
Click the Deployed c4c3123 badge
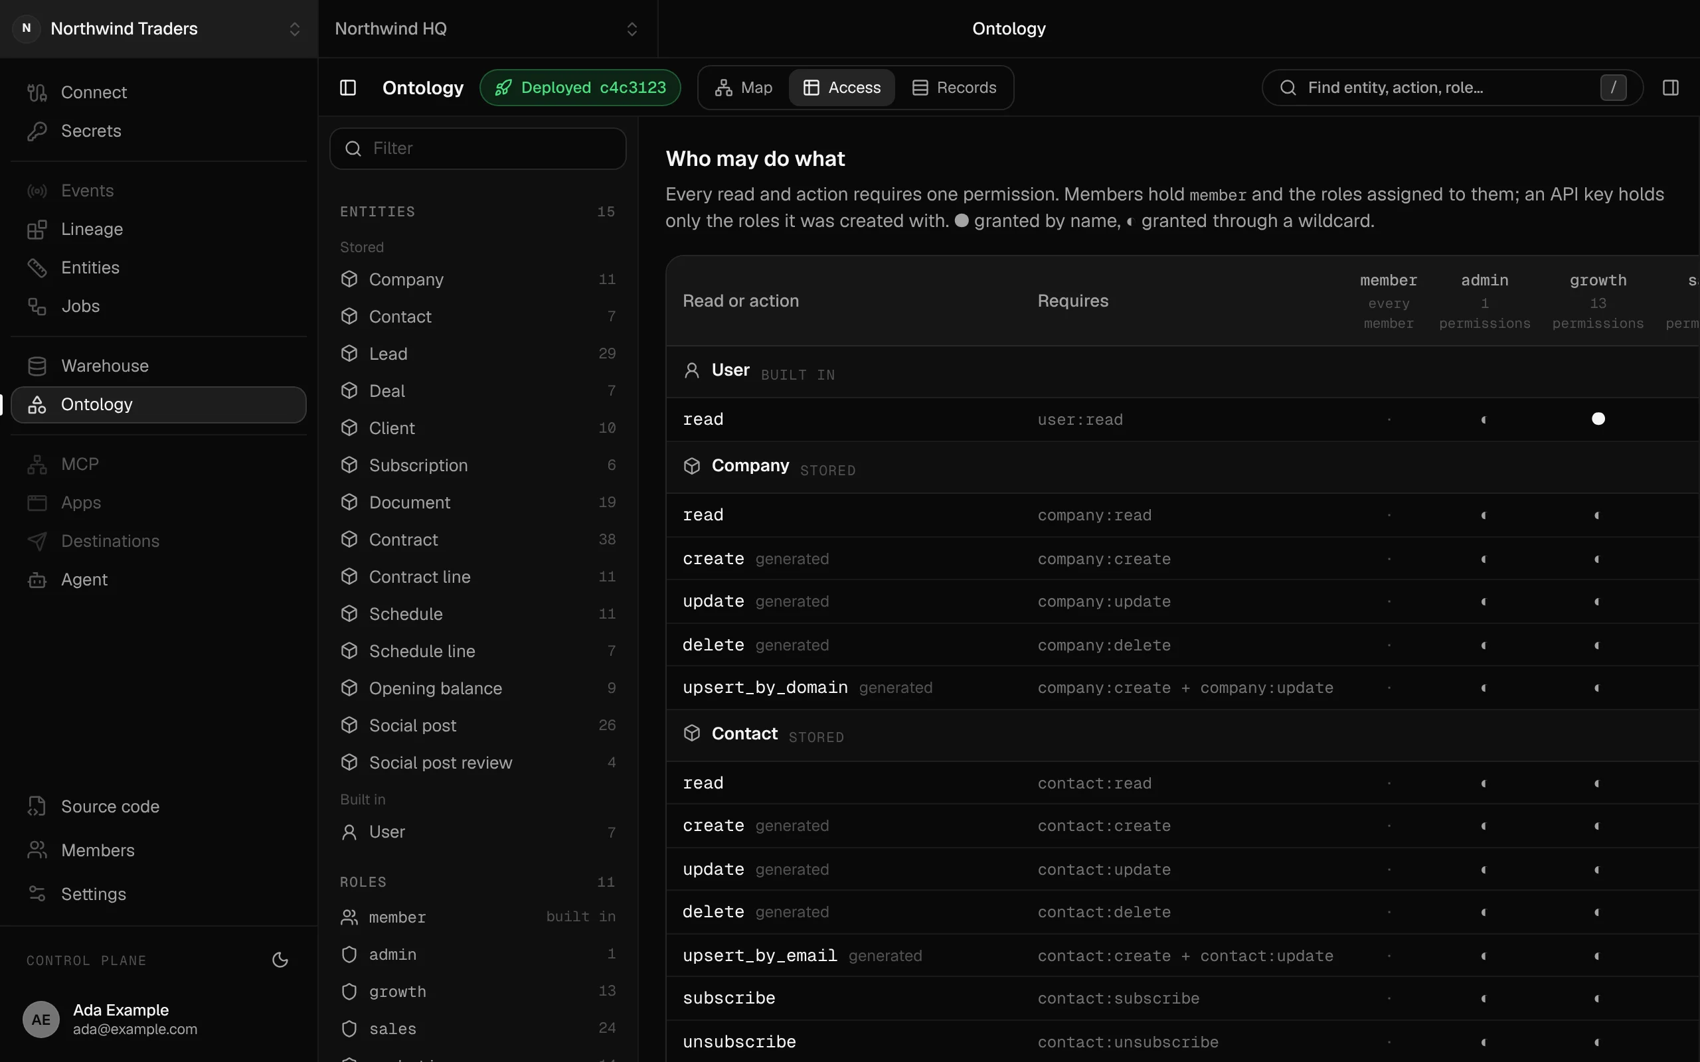580,88
